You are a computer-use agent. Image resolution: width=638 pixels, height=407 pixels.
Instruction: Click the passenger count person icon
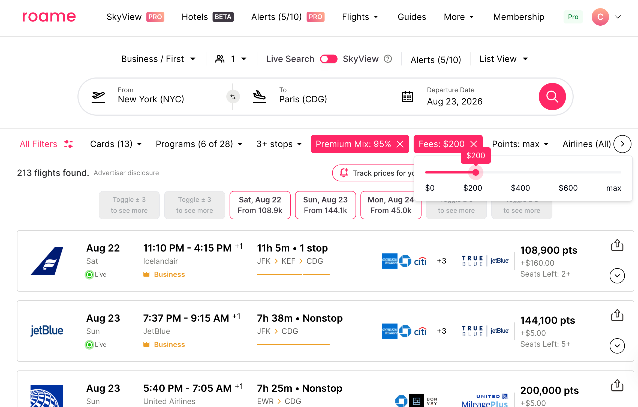tap(220, 59)
